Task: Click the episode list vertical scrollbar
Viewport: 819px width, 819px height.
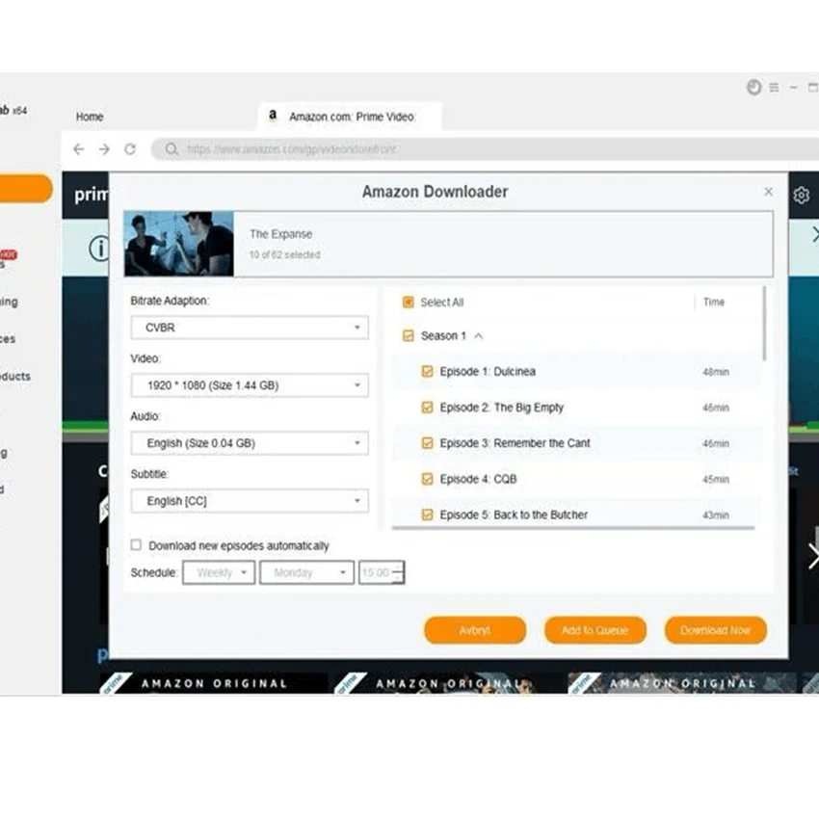Action: (765, 323)
